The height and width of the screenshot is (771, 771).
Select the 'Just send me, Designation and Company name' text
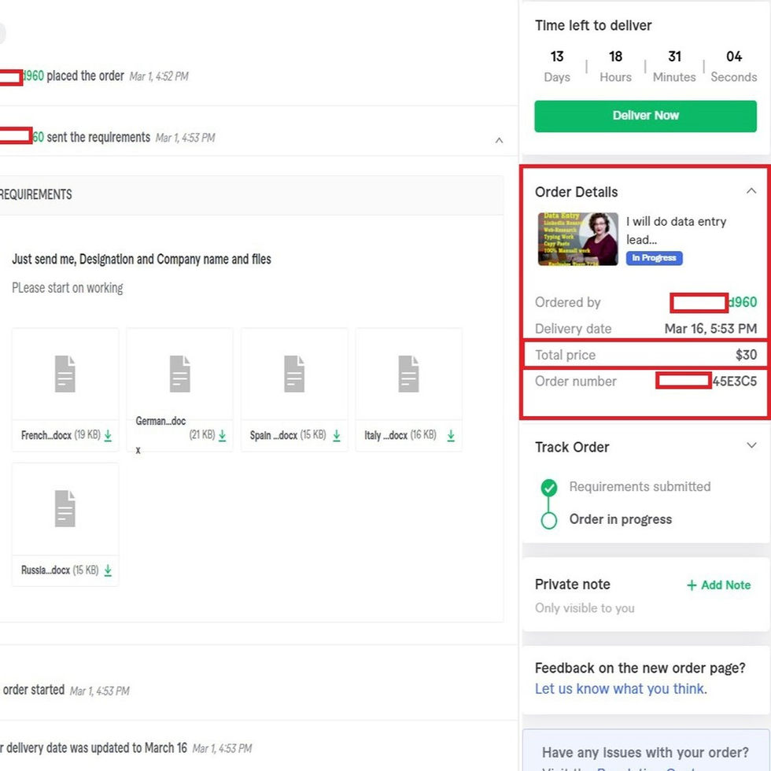[x=141, y=259]
